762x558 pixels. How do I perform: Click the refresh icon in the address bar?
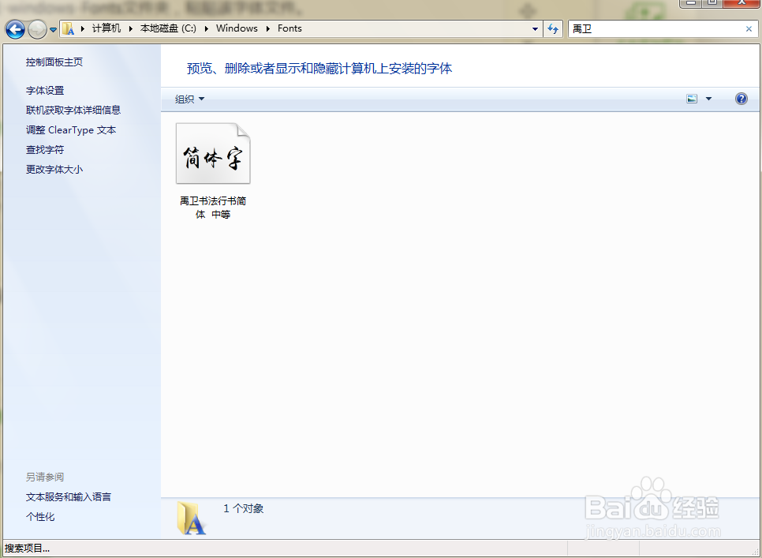tap(552, 28)
